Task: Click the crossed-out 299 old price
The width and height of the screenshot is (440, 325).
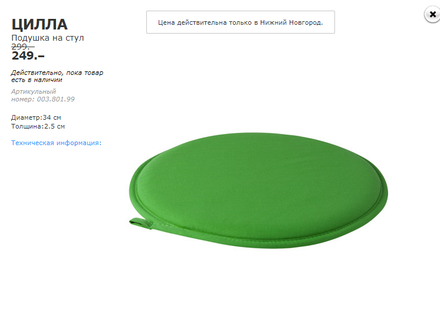Action: [x=22, y=46]
